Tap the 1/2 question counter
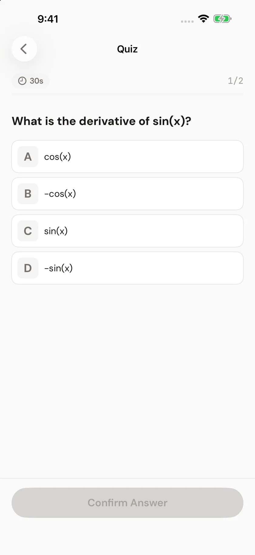 (x=236, y=81)
